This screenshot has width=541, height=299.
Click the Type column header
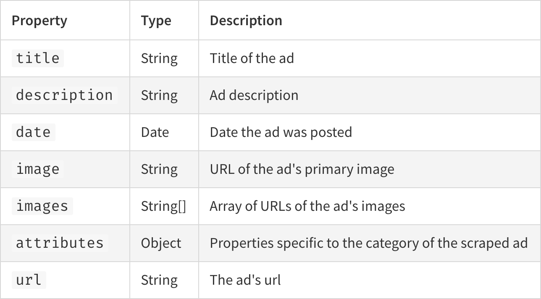point(156,21)
